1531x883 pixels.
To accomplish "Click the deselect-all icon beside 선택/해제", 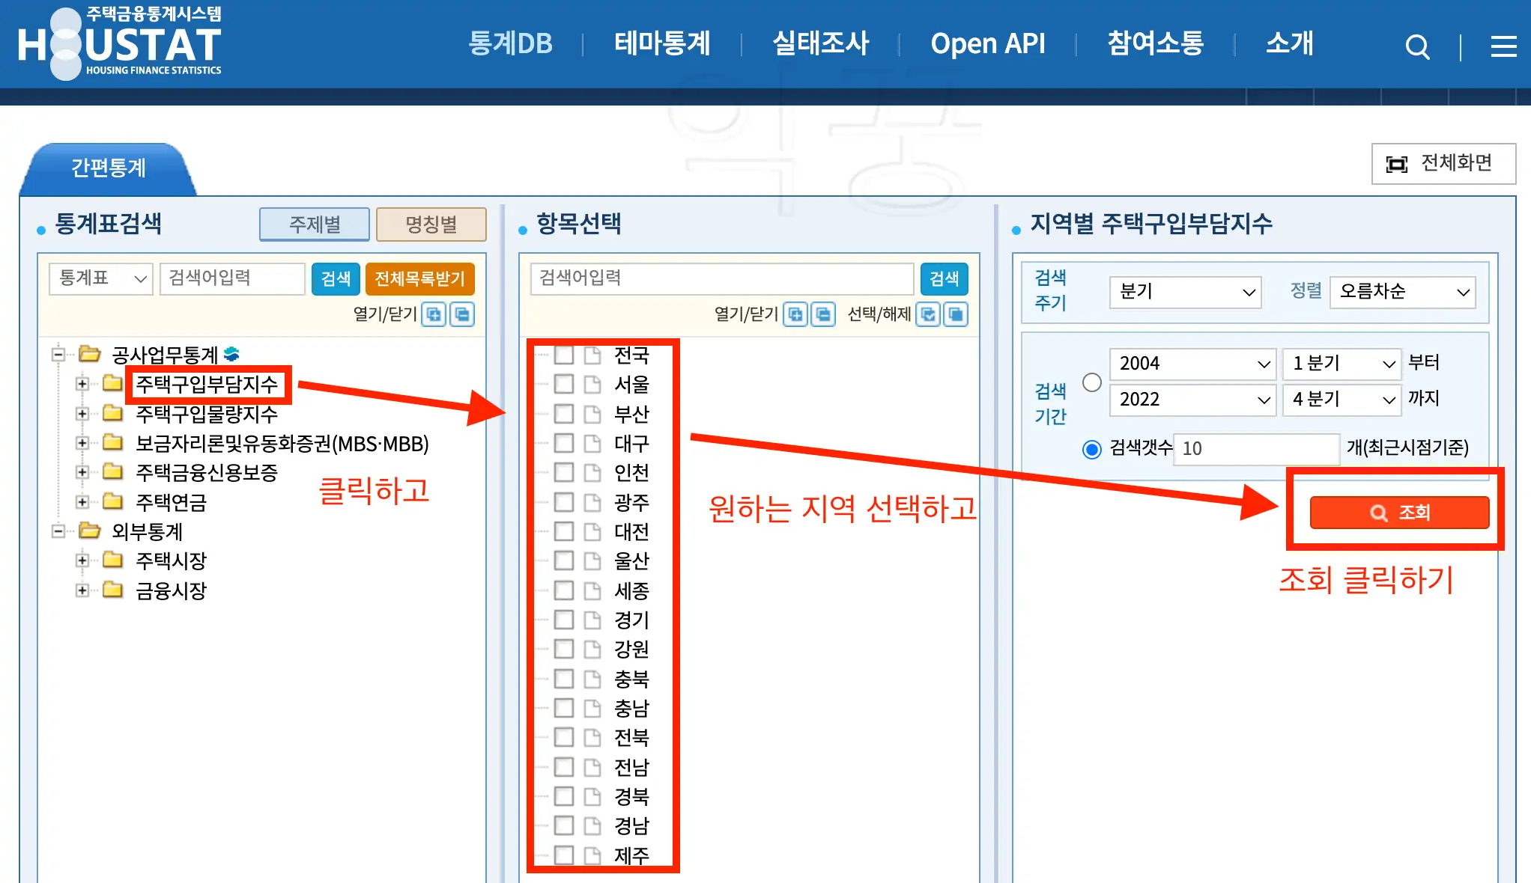I will click(957, 314).
